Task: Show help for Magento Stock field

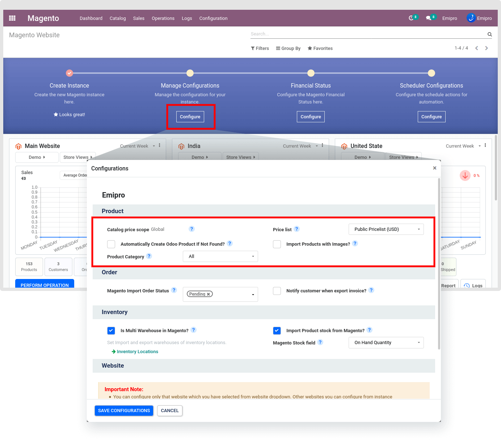Action: click(x=320, y=342)
